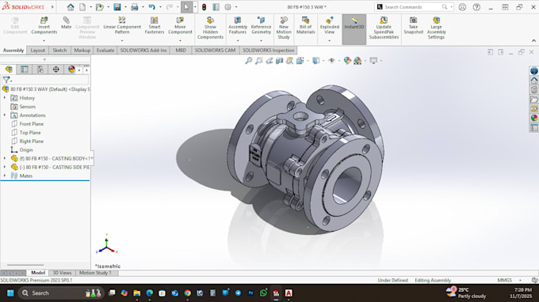Click the New document icon

pyautogui.click(x=82, y=7)
